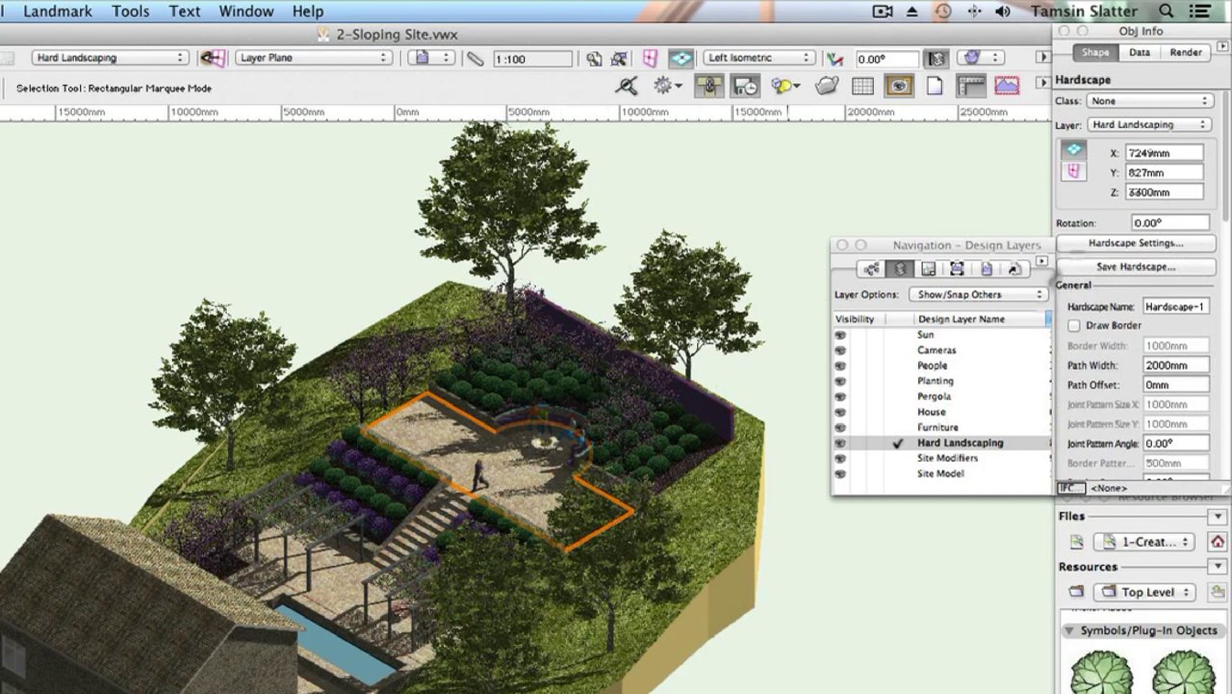This screenshot has width=1232, height=694.
Task: Hide the Planting layer via eye icon
Action: (840, 381)
